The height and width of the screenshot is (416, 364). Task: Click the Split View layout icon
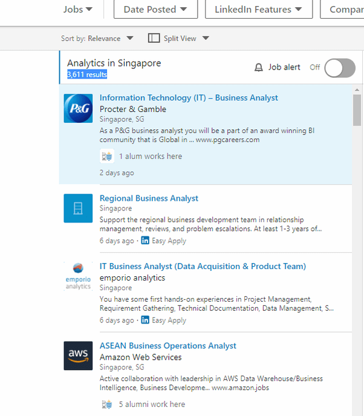click(x=154, y=38)
